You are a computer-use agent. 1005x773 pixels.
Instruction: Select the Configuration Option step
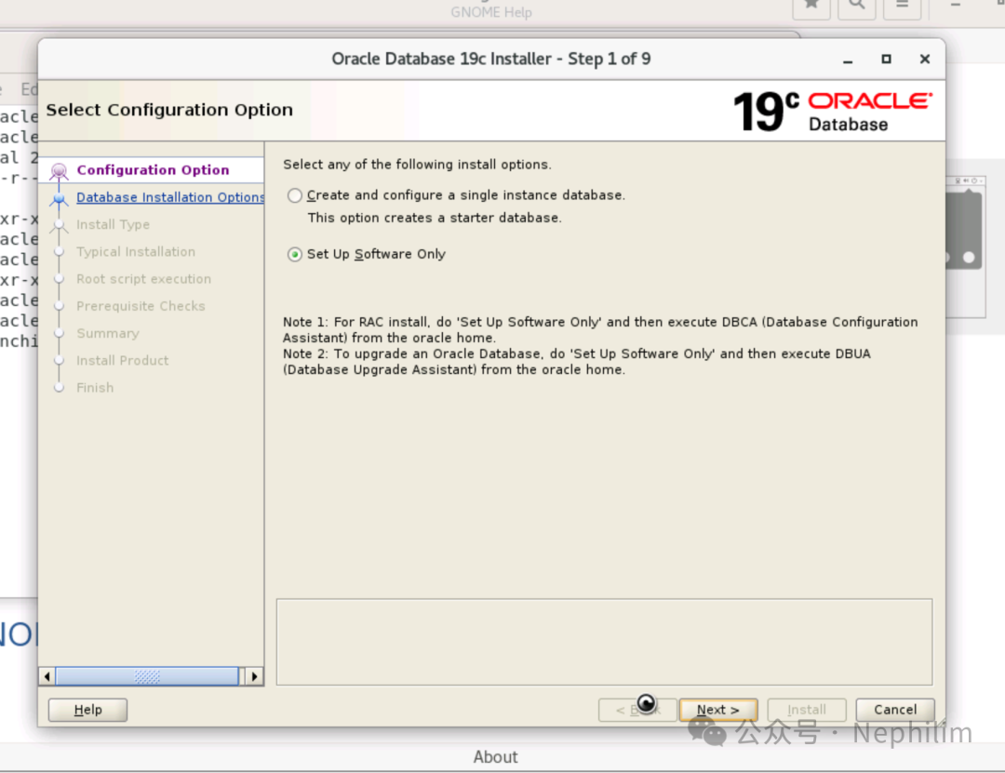coord(153,170)
